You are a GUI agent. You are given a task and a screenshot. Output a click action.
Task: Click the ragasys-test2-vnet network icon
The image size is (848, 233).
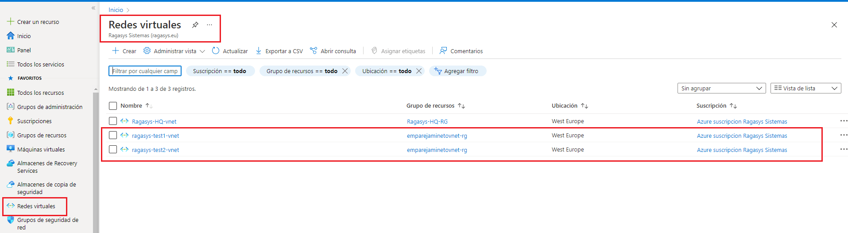[x=124, y=149]
